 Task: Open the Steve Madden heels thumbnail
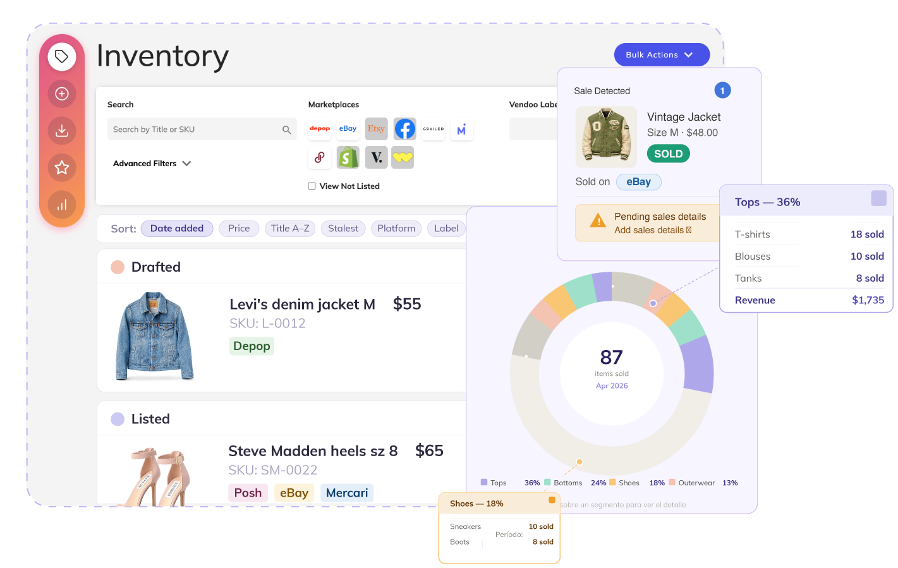156,476
